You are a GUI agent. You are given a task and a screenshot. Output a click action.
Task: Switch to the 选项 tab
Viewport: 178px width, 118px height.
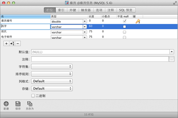point(99,10)
